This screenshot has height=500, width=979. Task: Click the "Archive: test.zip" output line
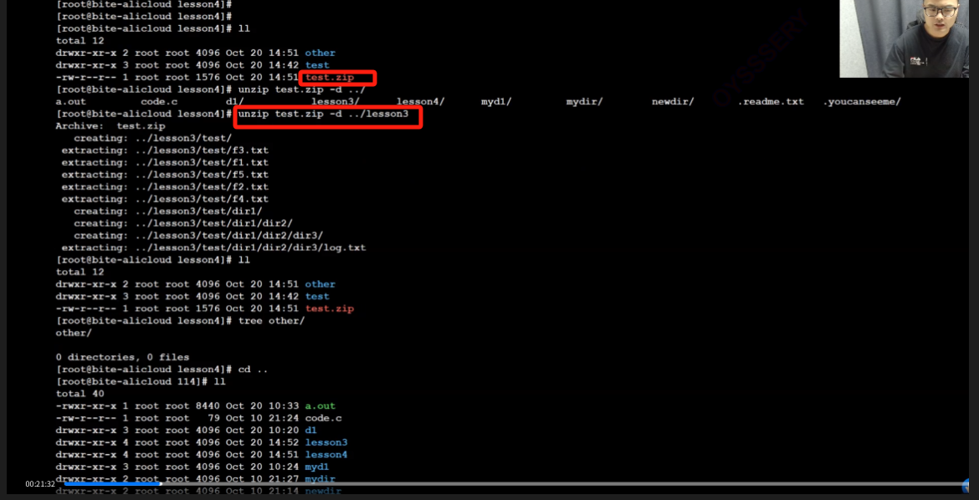coord(110,126)
